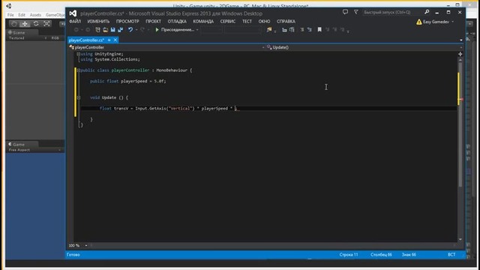
Task: Open the open-documents list arrow at tab row
Action: [x=461, y=40]
